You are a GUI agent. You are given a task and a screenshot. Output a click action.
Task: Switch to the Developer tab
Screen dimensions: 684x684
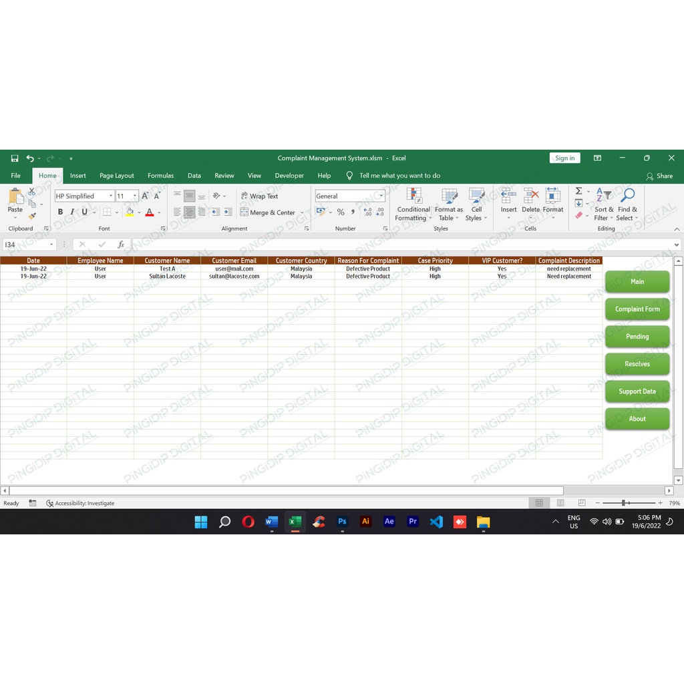pyautogui.click(x=289, y=176)
